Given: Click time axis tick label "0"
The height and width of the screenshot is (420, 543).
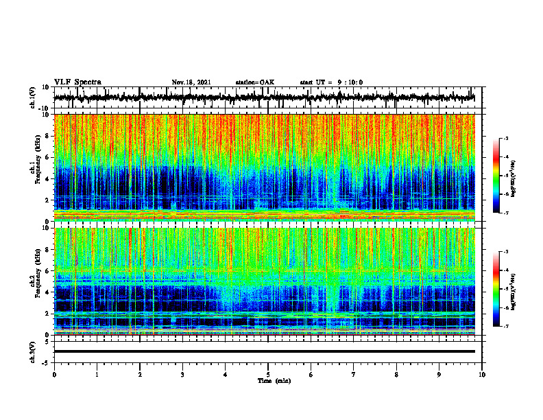Looking at the screenshot, I should (x=54, y=375).
